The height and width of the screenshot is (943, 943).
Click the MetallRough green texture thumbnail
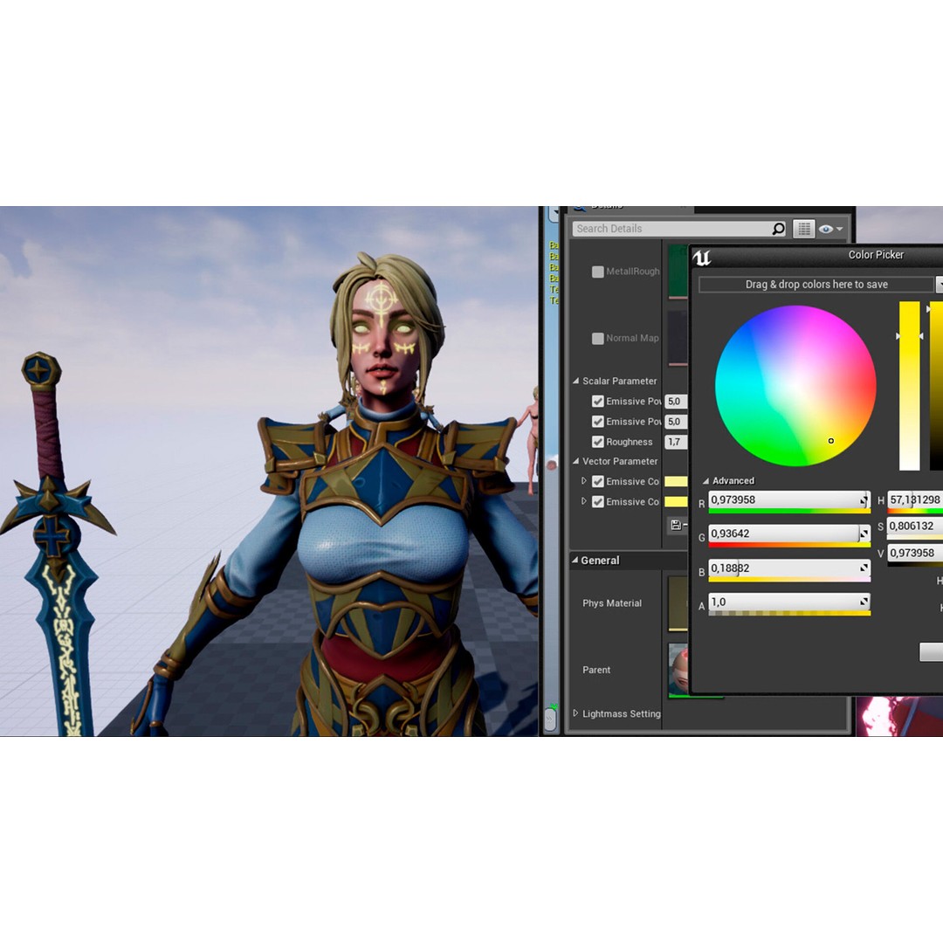click(x=678, y=272)
